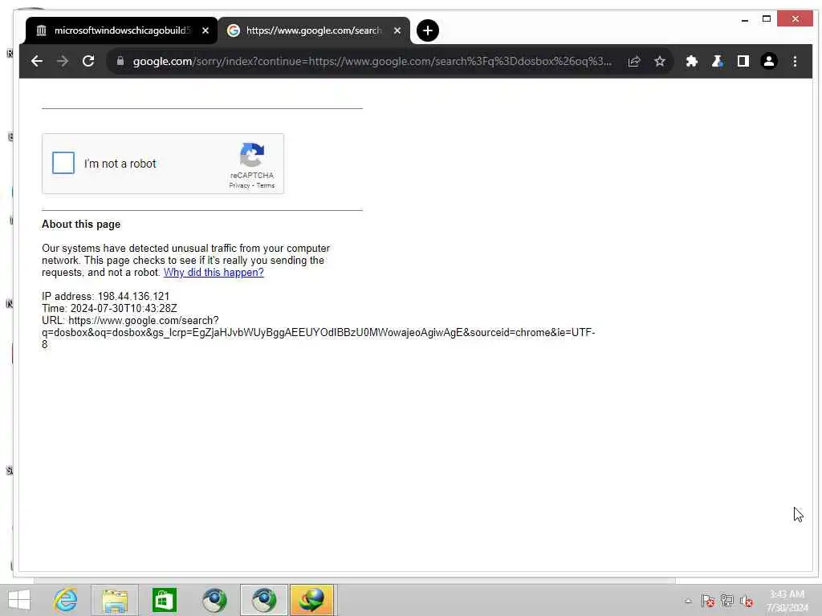Open the volume speaker tray icon
This screenshot has width=822, height=616.
pyautogui.click(x=746, y=601)
